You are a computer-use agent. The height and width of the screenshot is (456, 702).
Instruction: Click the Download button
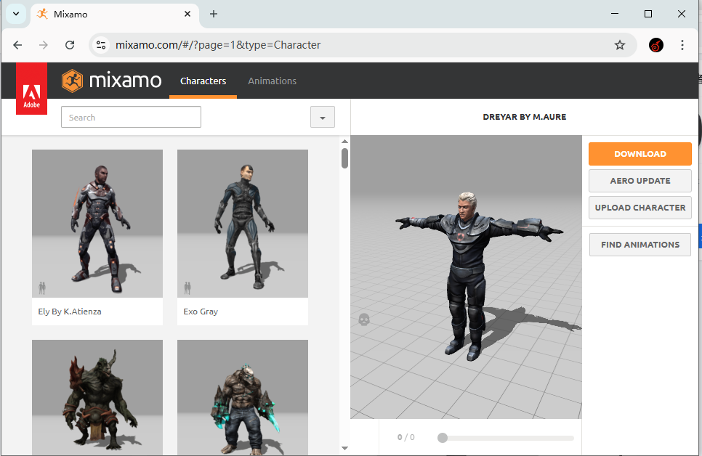[x=640, y=154]
